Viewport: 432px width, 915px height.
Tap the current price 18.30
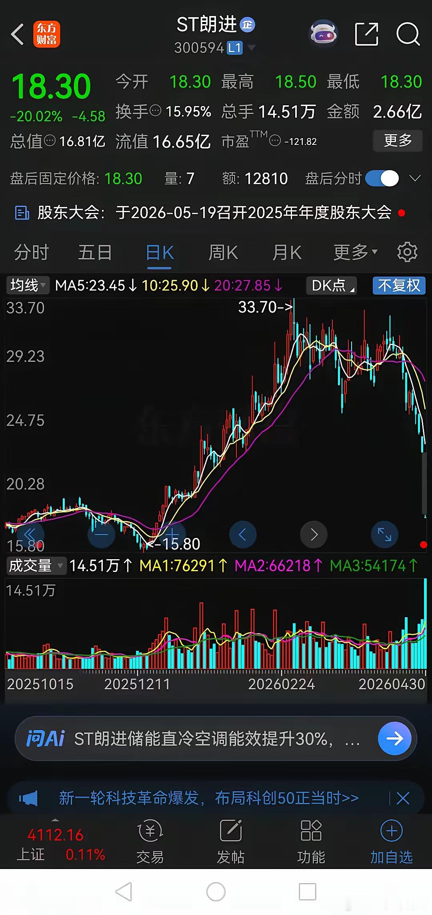(x=51, y=86)
